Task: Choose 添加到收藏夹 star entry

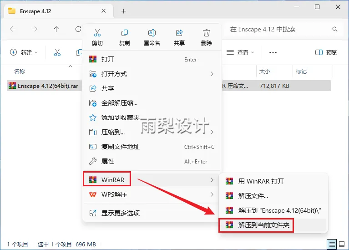Action: tap(152, 117)
